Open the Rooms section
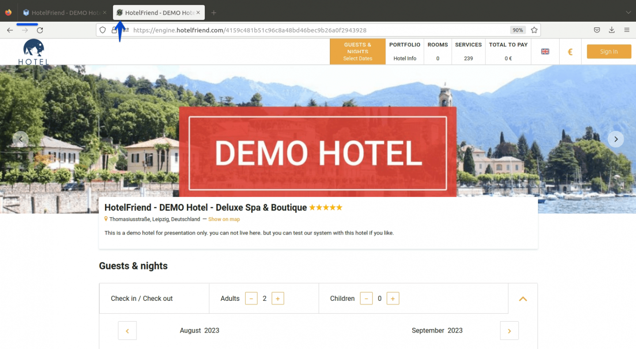The image size is (636, 349). pos(438,52)
